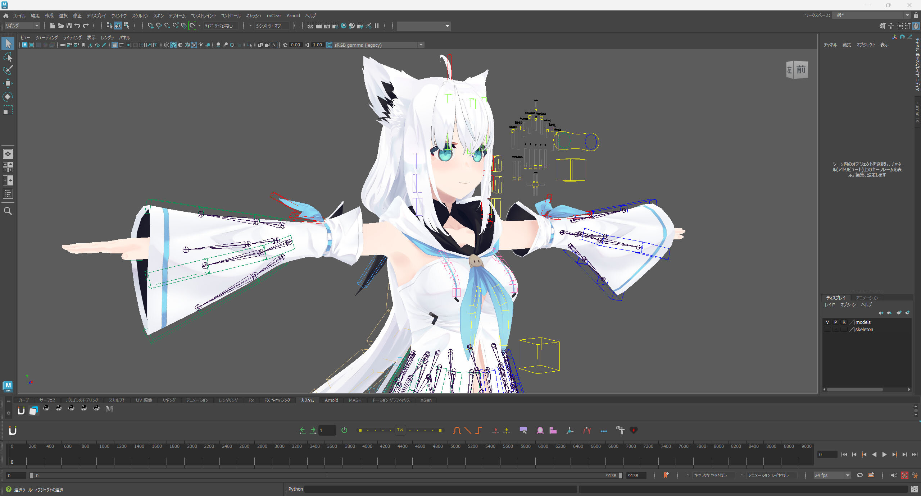
Task: Toggle the R box of models layer
Action: point(844,322)
